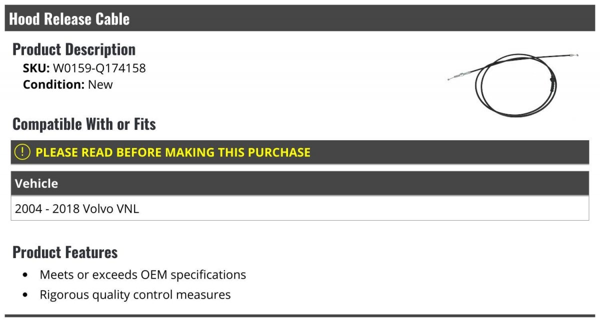Click the word 'Volvo' in the vehicle row

coord(98,209)
